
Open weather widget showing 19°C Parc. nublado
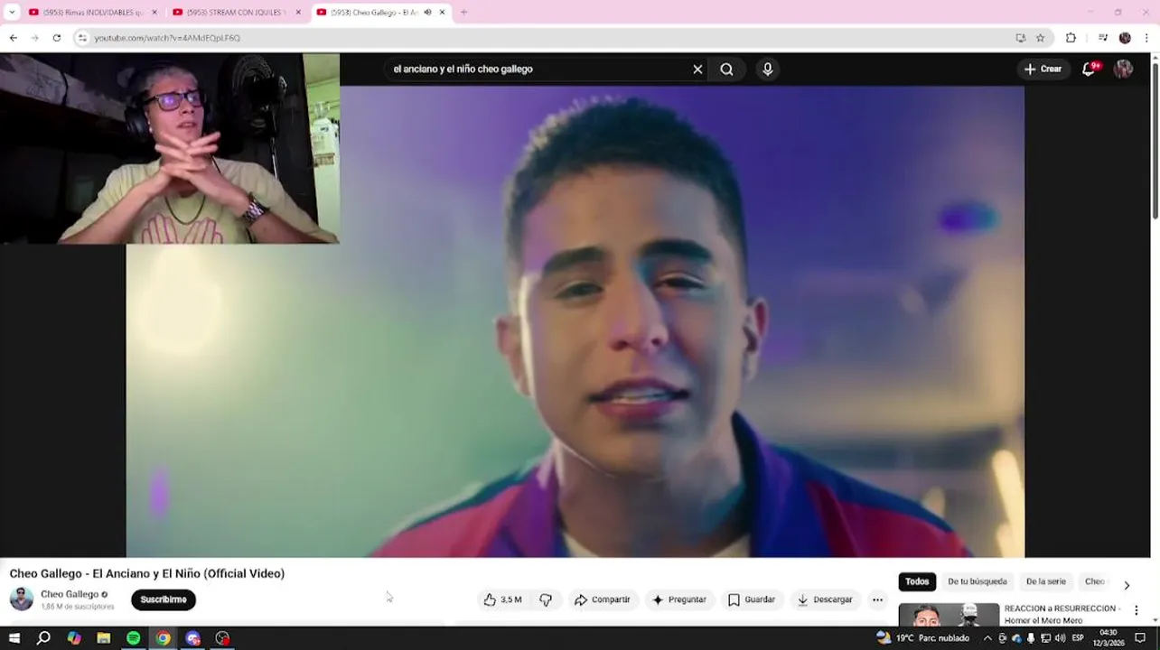pyautogui.click(x=922, y=638)
